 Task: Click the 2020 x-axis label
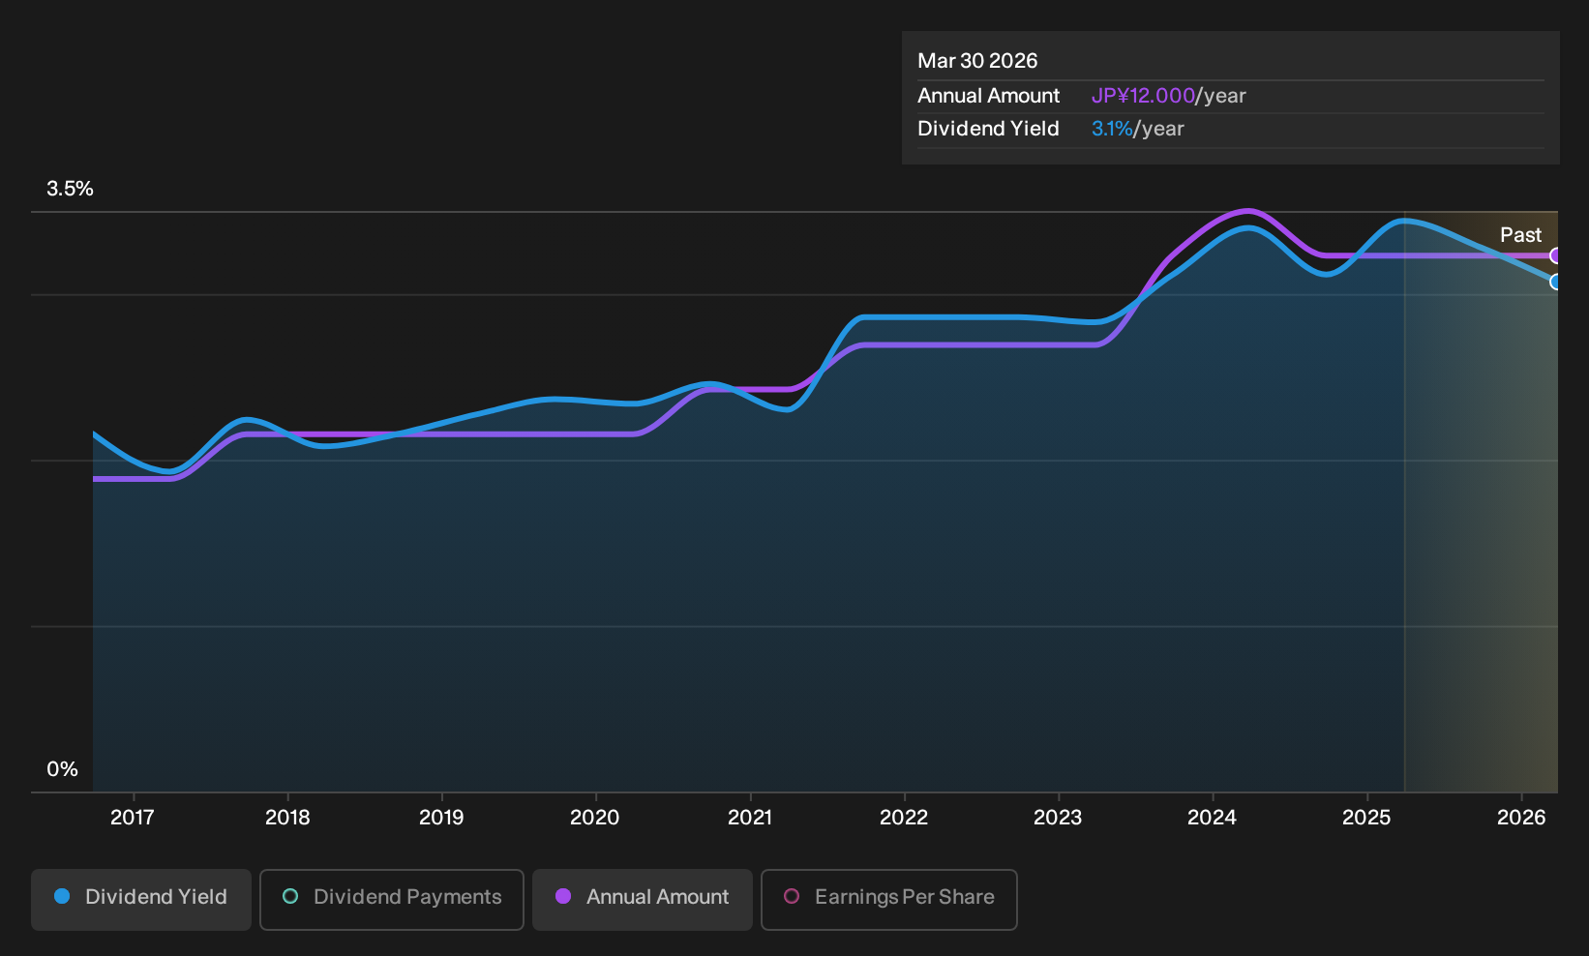(x=595, y=818)
